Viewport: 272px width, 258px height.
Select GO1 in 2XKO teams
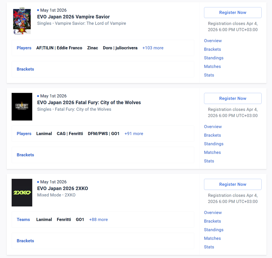pos(80,220)
